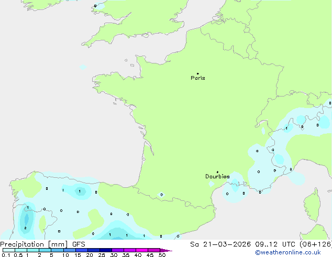The width and height of the screenshot is (332, 257).
Task: Click the '09..12 UTC' forecast time text
Action: [x=275, y=244]
